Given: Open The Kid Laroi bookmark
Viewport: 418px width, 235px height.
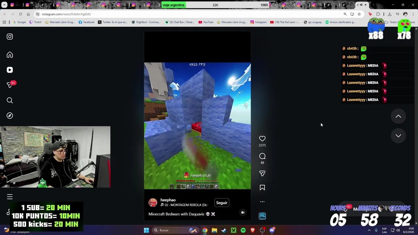Looking at the screenshot, I should 284,22.
